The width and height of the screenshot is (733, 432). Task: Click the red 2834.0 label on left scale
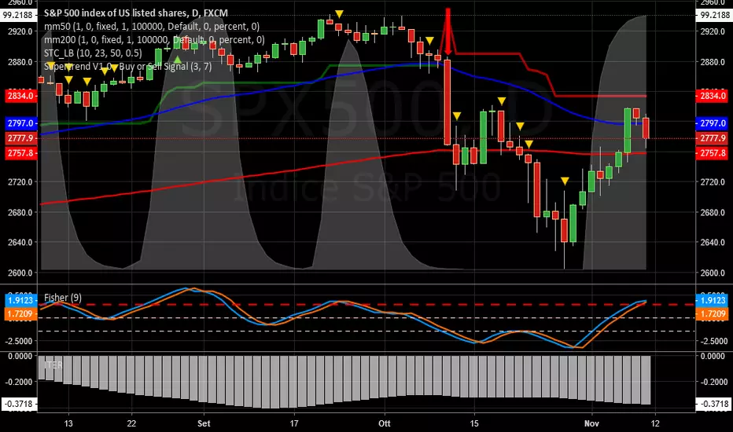click(21, 96)
